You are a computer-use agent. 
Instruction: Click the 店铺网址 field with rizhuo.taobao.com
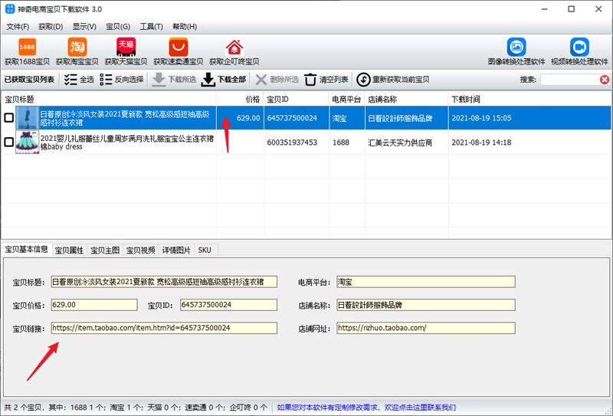click(426, 328)
